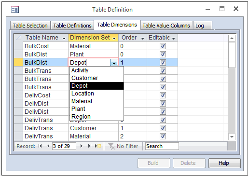Choose Material from the dropdown list
The image size is (249, 176).
pos(97,101)
